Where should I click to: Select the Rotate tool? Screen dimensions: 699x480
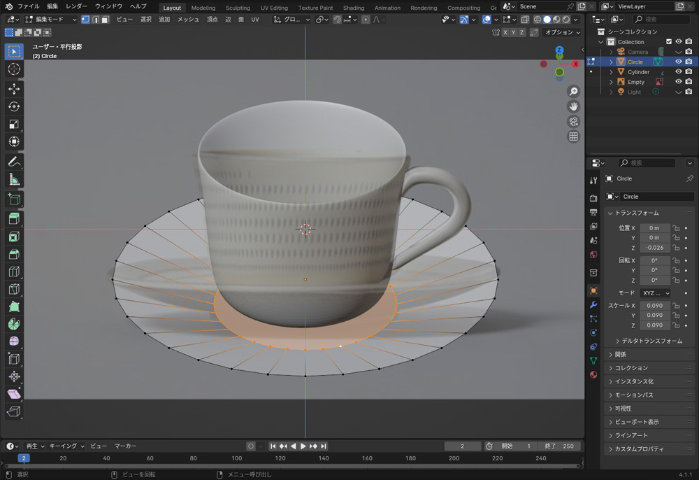[x=14, y=106]
